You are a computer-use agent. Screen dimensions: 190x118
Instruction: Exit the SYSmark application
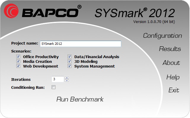pyautogui.click(x=174, y=90)
